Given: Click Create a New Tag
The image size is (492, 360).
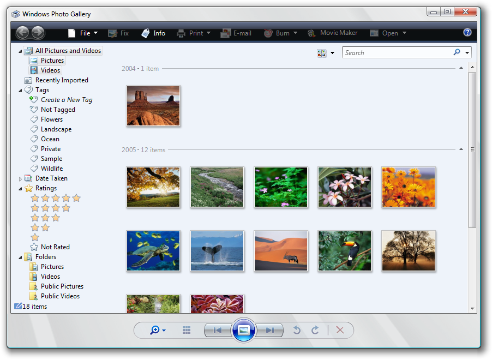Looking at the screenshot, I should pos(66,100).
